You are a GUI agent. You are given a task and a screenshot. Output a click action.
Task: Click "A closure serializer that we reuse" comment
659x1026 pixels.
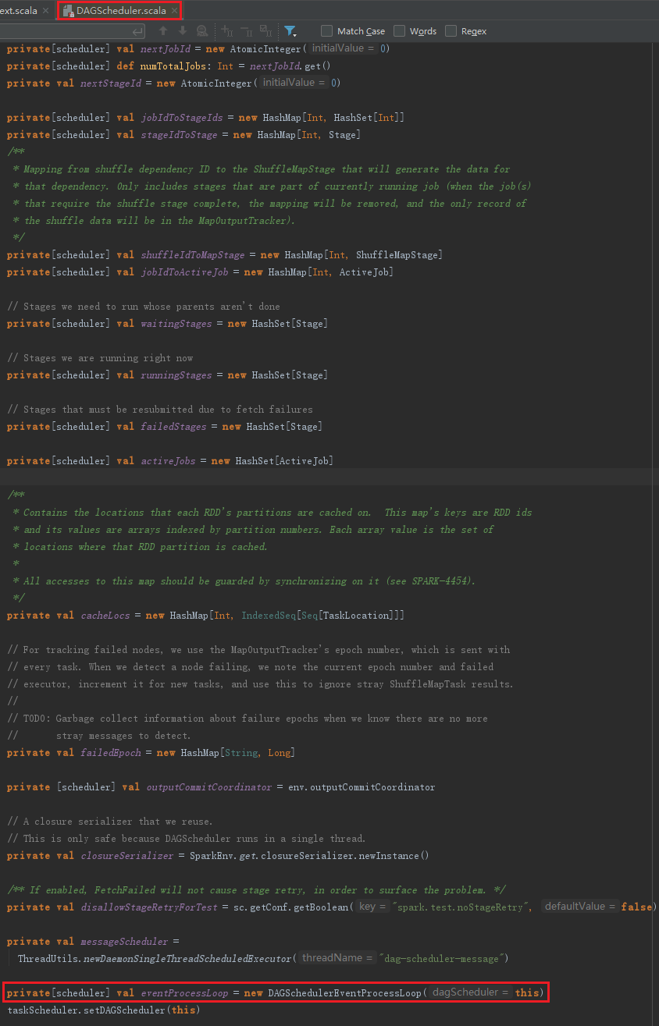pyautogui.click(x=109, y=821)
